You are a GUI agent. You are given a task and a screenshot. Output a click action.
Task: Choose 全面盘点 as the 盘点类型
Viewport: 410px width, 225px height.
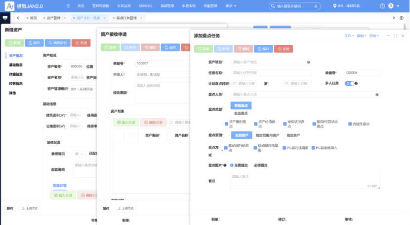click(x=241, y=113)
